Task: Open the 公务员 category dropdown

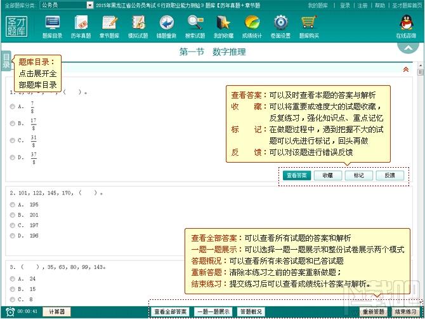Action: pos(67,5)
